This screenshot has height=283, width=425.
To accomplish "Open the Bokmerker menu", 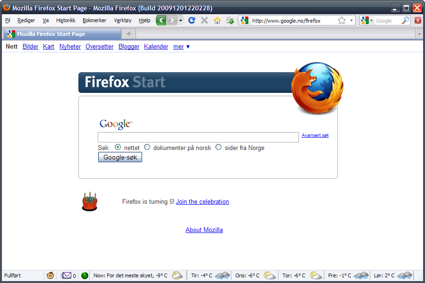I will (x=94, y=20).
